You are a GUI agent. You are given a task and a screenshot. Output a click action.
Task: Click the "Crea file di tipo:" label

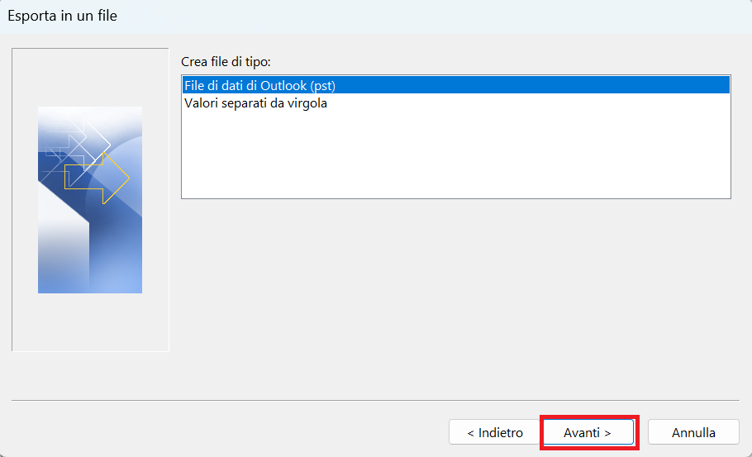226,62
